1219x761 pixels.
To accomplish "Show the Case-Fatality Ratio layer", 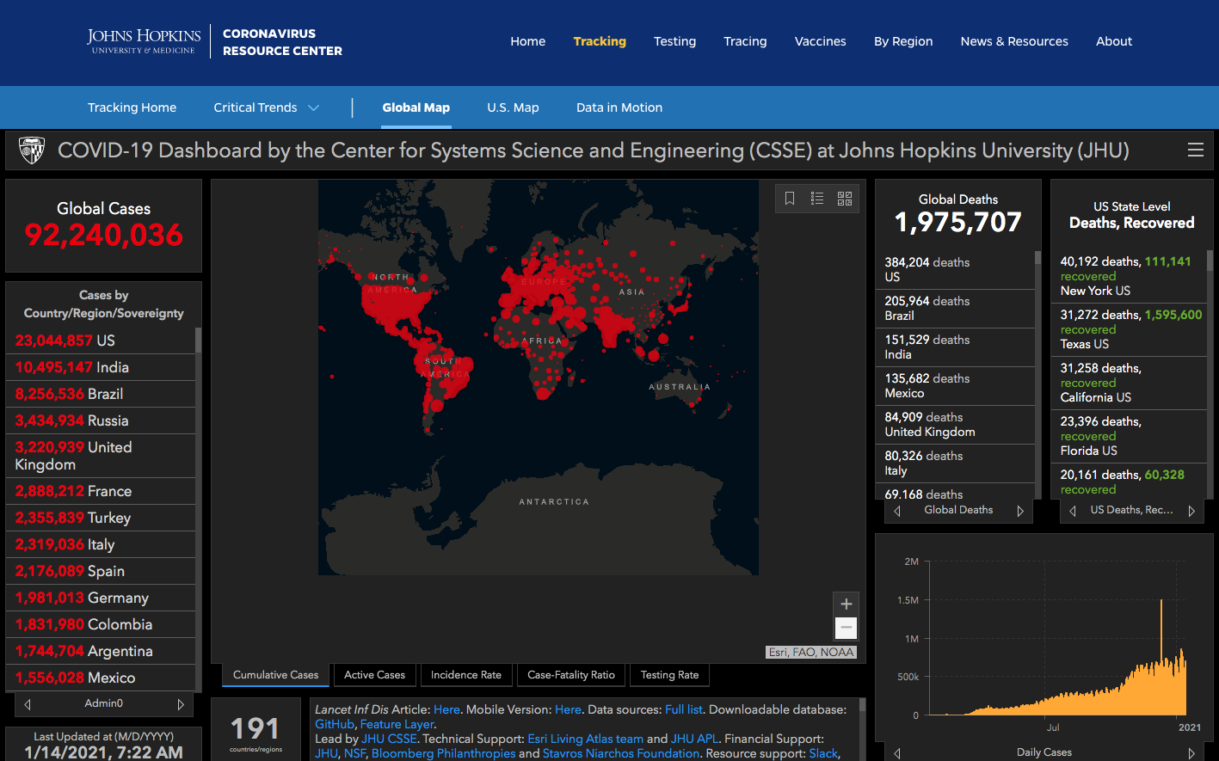I will click(x=570, y=675).
